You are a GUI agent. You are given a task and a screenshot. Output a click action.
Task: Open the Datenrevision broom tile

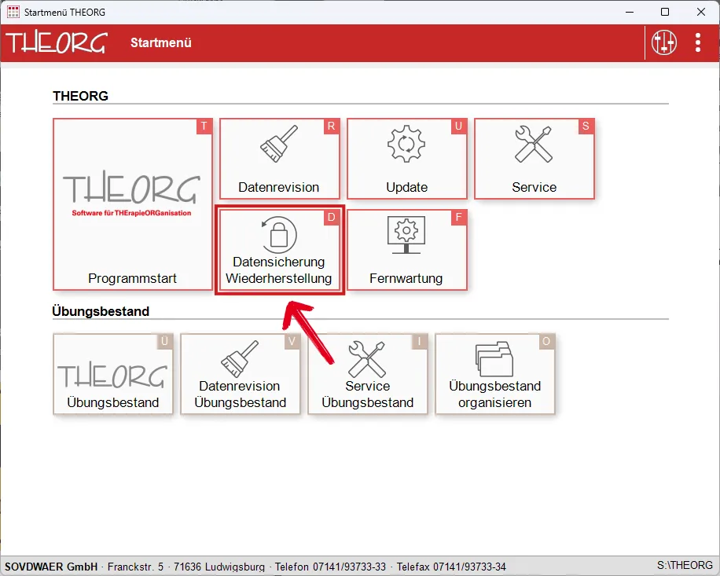pyautogui.click(x=279, y=159)
